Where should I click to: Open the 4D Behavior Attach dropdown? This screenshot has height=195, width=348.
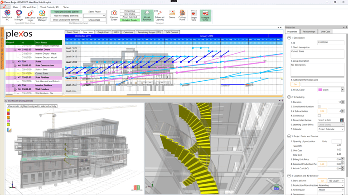(x=331, y=190)
